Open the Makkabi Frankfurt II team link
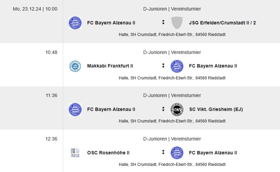Screen dimensions: 280x172 [110, 66]
